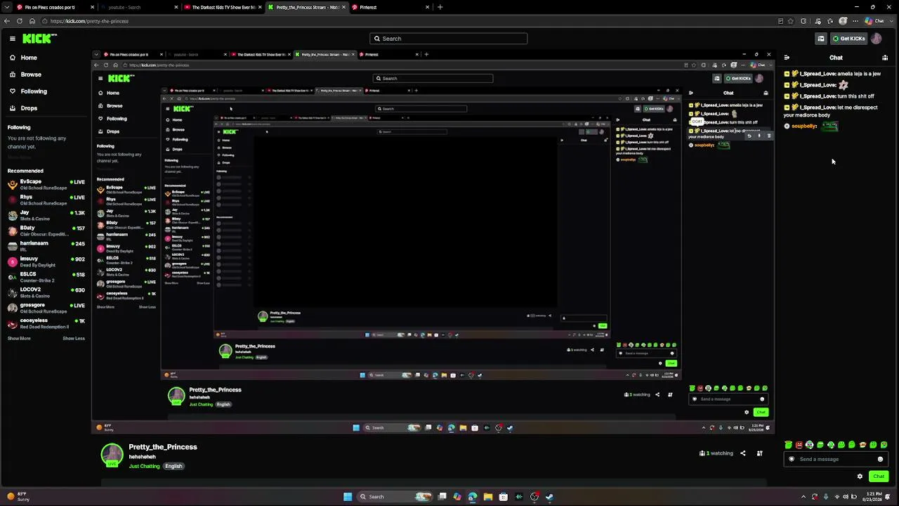
Task: Switch to the Pinterest browser tab
Action: tap(390, 7)
